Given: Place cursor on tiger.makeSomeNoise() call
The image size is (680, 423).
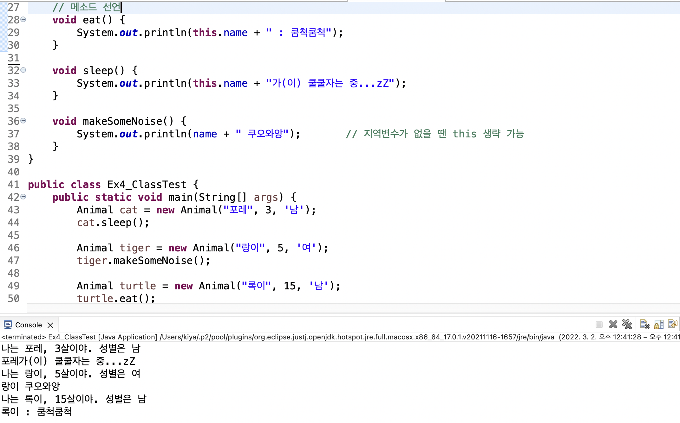Looking at the screenshot, I should [x=152, y=261].
